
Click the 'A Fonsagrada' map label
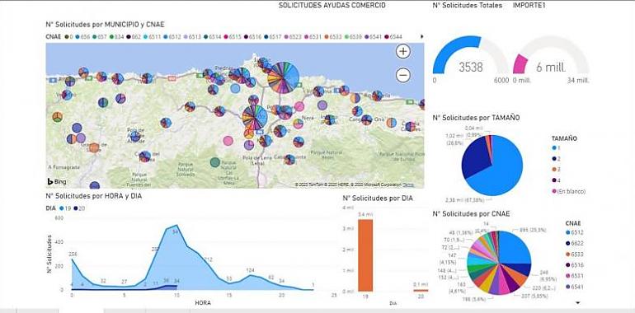63,167
